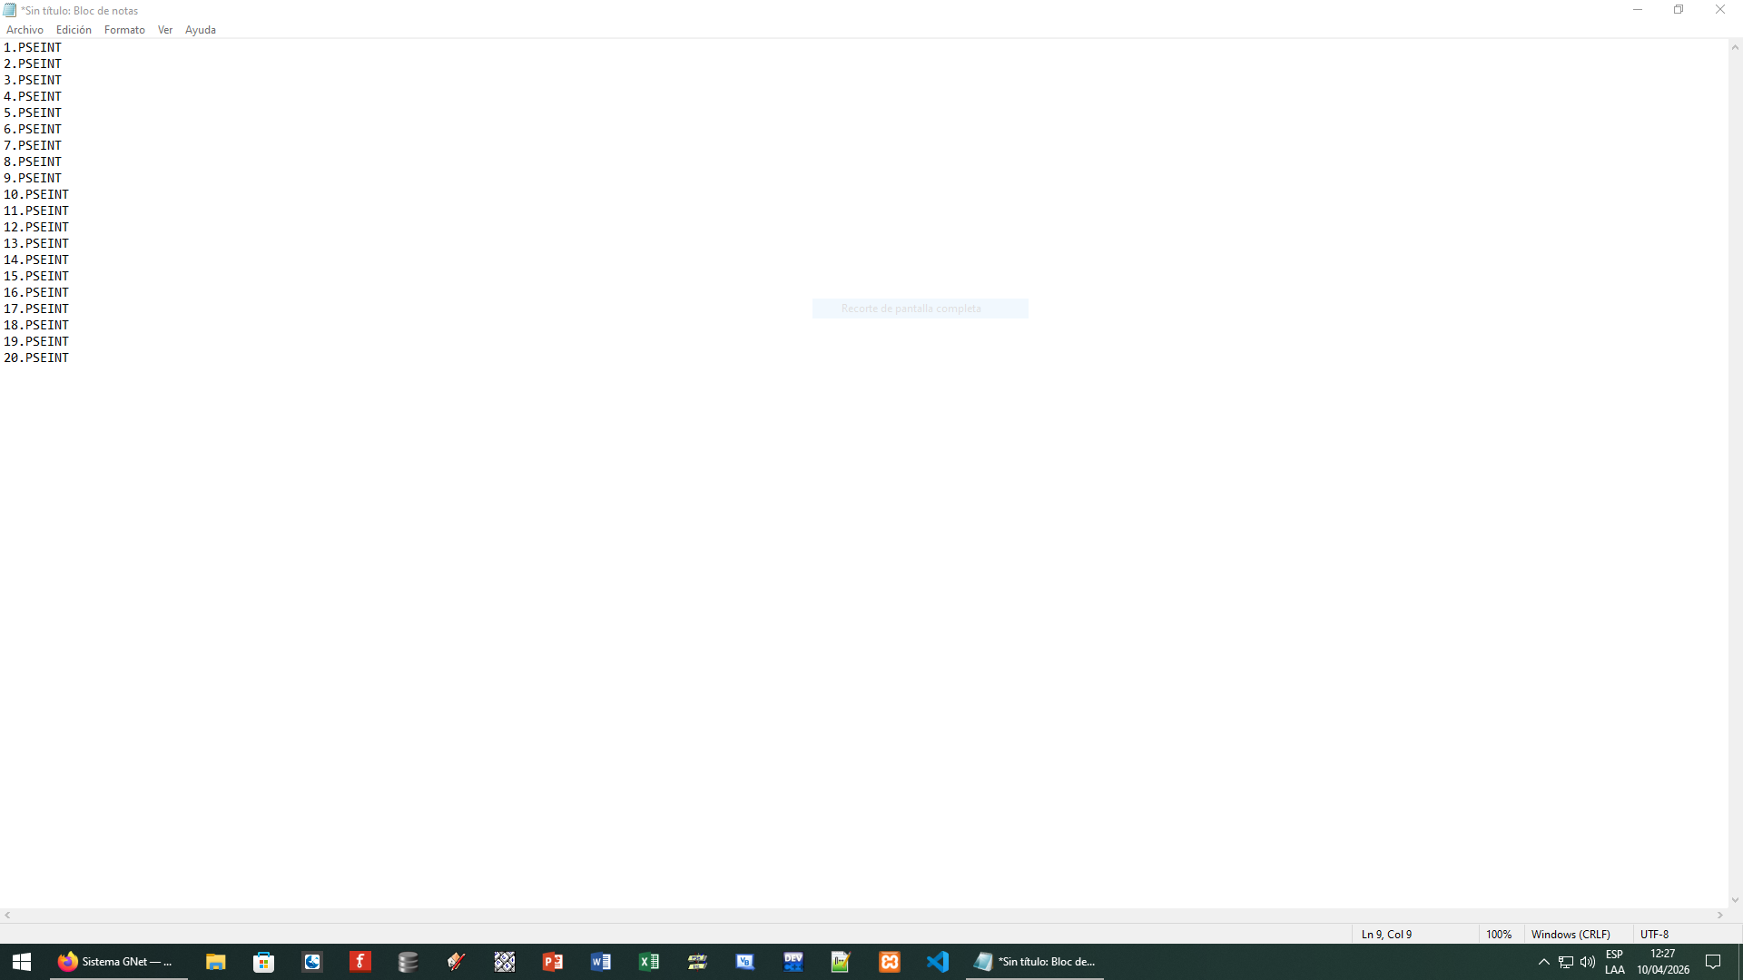Open Word from the taskbar

tap(600, 962)
